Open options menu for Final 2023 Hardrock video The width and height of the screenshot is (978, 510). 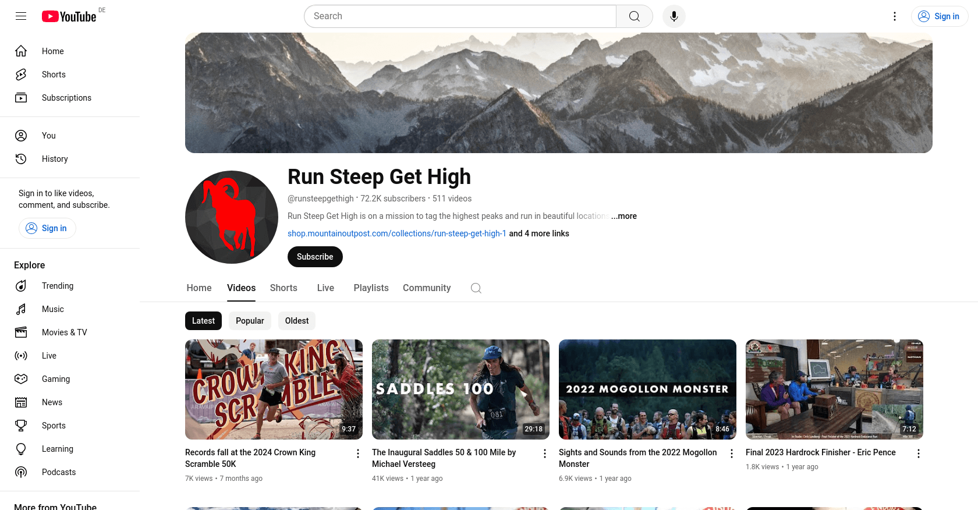(918, 454)
